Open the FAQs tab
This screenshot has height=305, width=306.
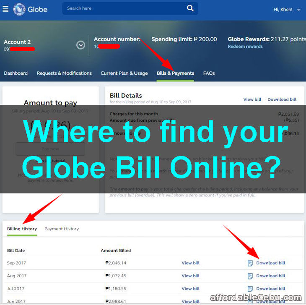(x=209, y=73)
